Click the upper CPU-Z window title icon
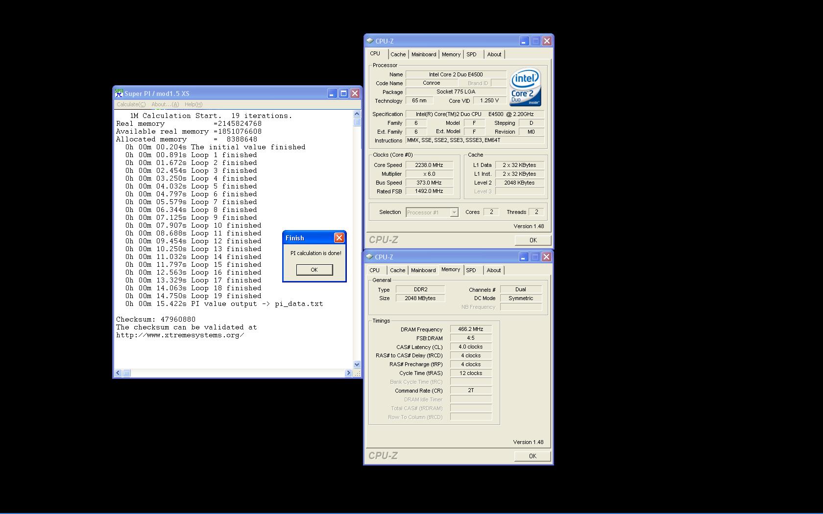Image resolution: width=823 pixels, height=514 pixels. coord(370,41)
